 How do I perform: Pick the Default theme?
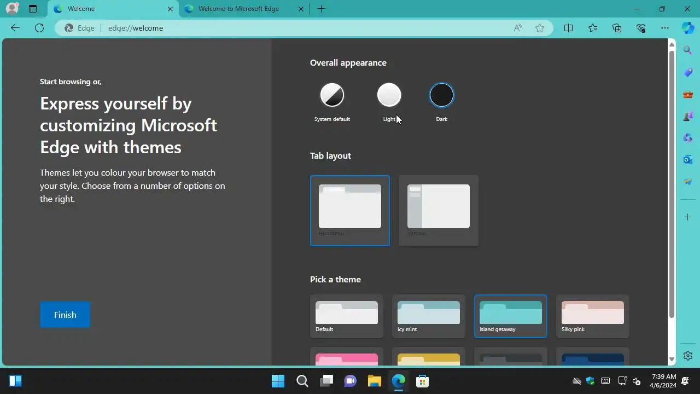(347, 316)
